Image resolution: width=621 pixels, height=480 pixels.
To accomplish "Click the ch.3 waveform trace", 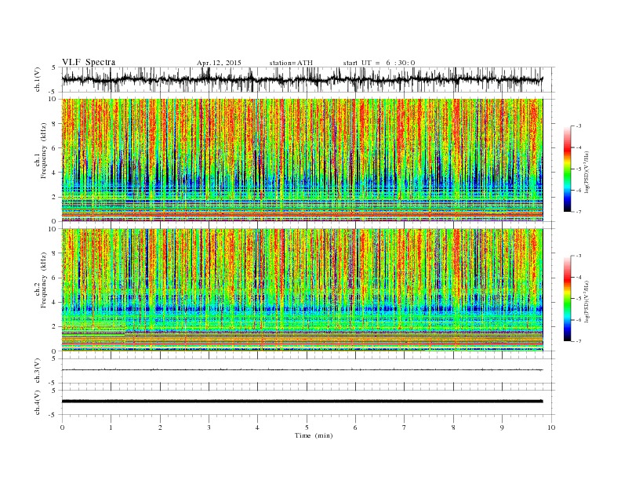I will pyautogui.click(x=302, y=370).
